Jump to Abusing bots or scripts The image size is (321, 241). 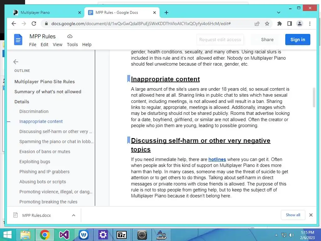(x=43, y=182)
